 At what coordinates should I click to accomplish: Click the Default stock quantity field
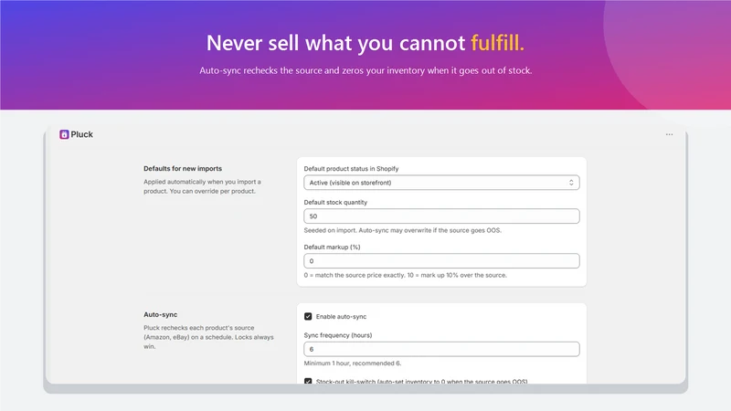point(441,216)
